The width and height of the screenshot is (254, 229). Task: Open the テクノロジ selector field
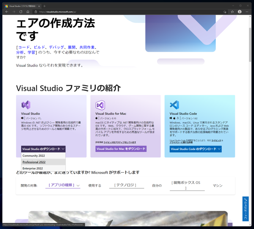127,185
